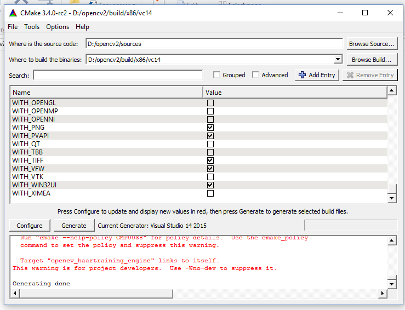Check the WITH_OPENNI box
405x310 pixels.
pos(210,119)
